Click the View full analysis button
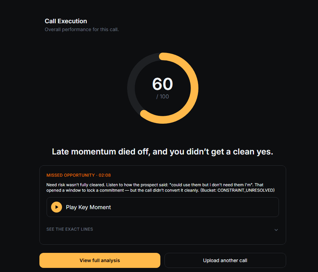Screen dimensions: 318x272 tap(100, 260)
